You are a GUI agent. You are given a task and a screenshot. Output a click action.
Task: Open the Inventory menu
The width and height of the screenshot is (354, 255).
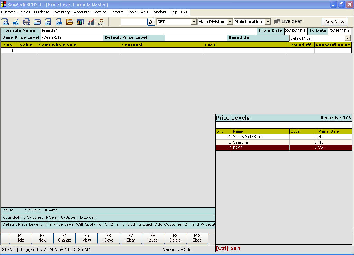coord(62,12)
